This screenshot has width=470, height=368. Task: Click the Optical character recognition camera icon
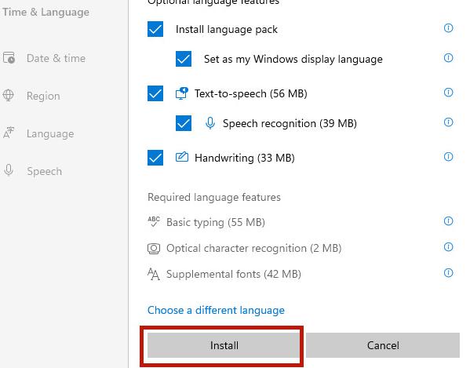click(x=154, y=249)
